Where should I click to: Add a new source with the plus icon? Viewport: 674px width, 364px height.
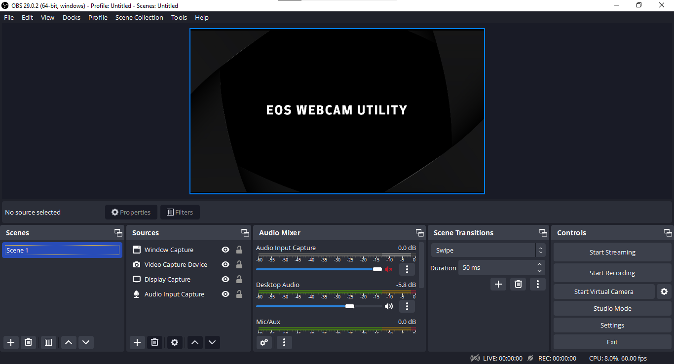click(x=137, y=342)
